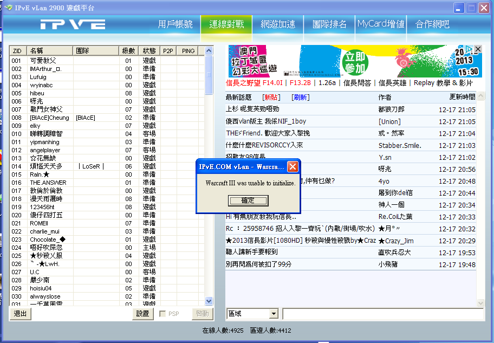Open topic 像西vlan版主 我係NIF_1boy
Screen dimensions: 494x343
point(266,121)
